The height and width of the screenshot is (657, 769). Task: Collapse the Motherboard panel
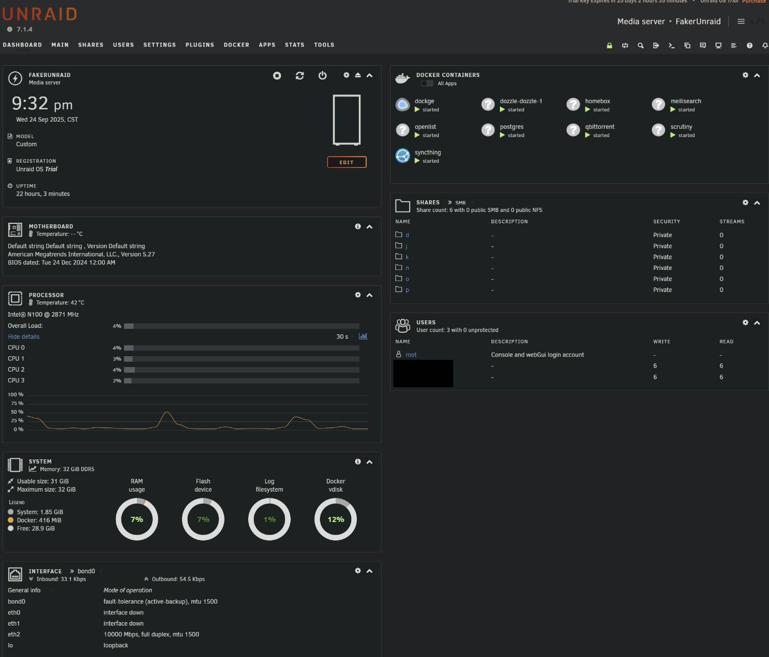click(x=369, y=227)
